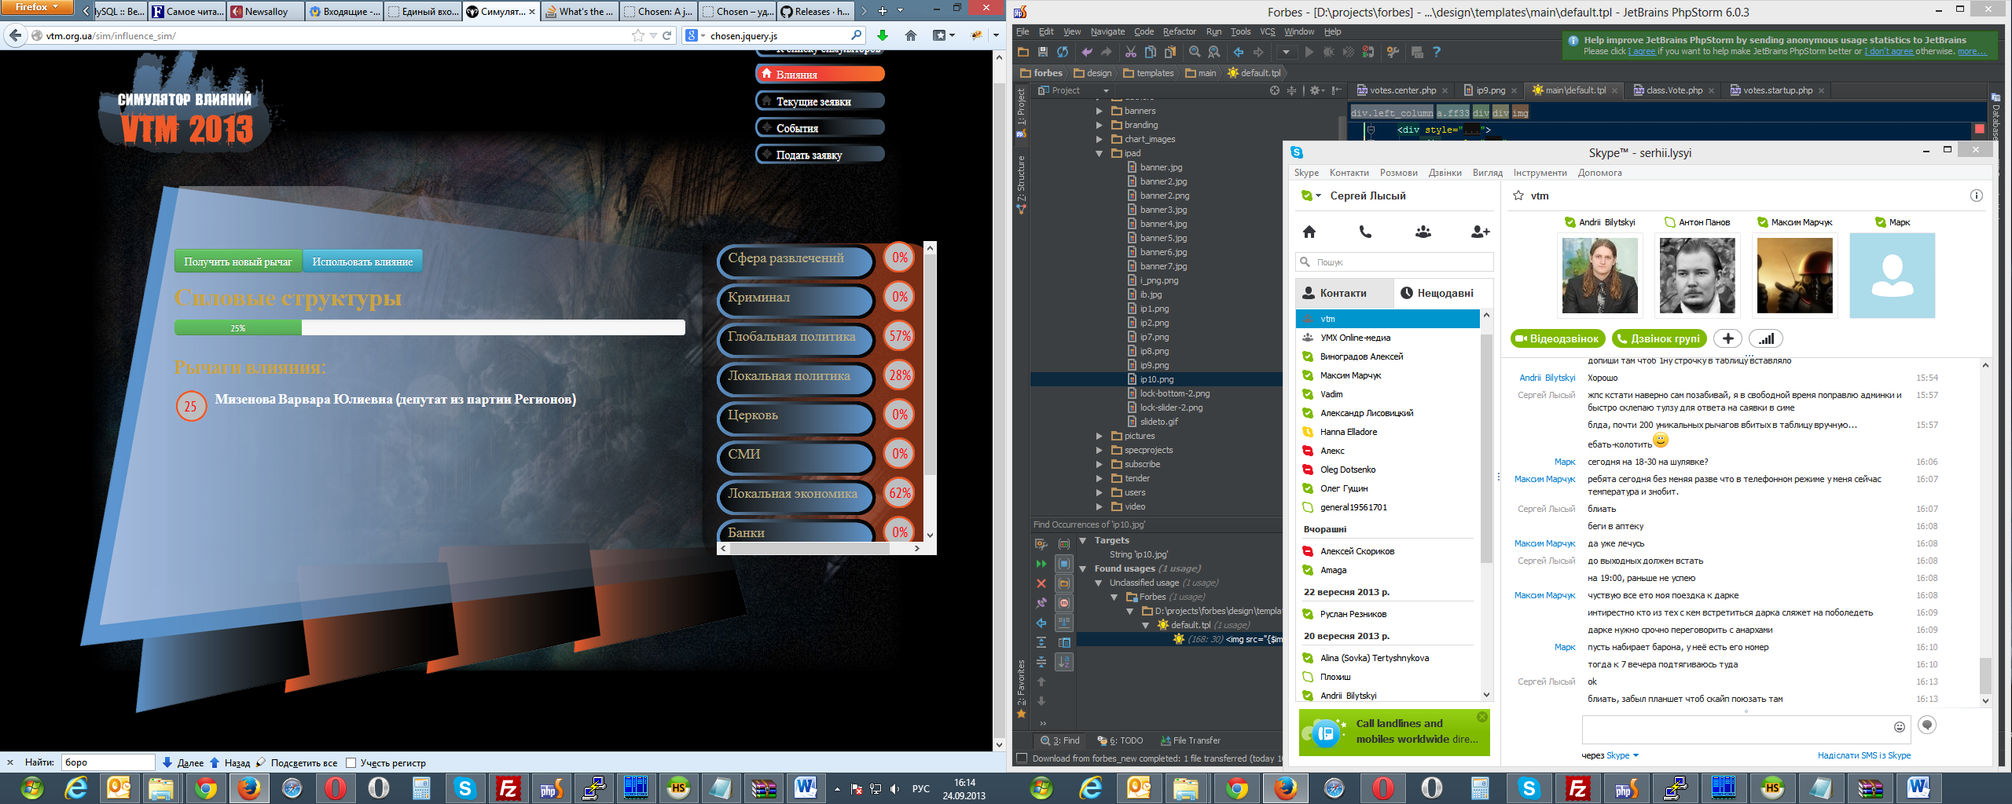Click the Find magnifier icon in PhpStorm toolbar

click(x=1195, y=52)
